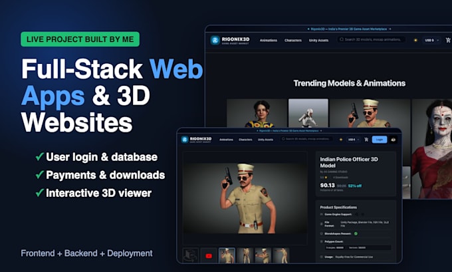Click the Rigonix3D logo in the front window

196,140
